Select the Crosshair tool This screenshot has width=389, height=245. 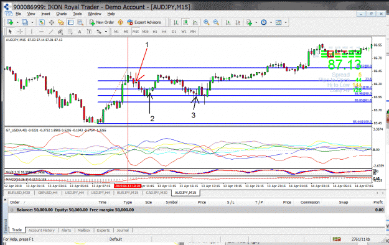pyautogui.click(x=20, y=32)
